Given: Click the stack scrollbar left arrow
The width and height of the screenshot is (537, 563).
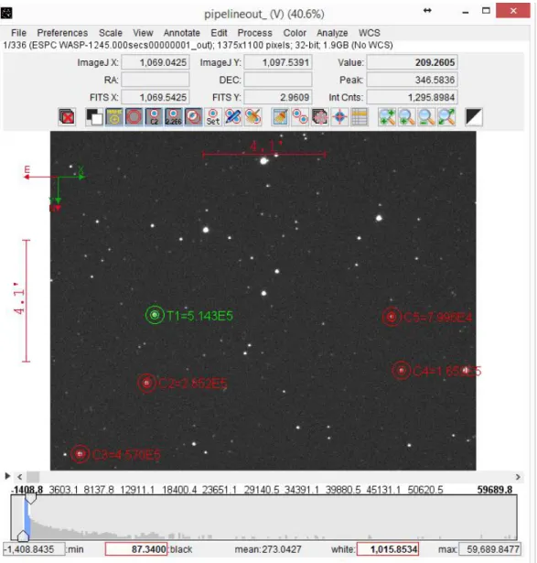Looking at the screenshot, I should [x=20, y=477].
